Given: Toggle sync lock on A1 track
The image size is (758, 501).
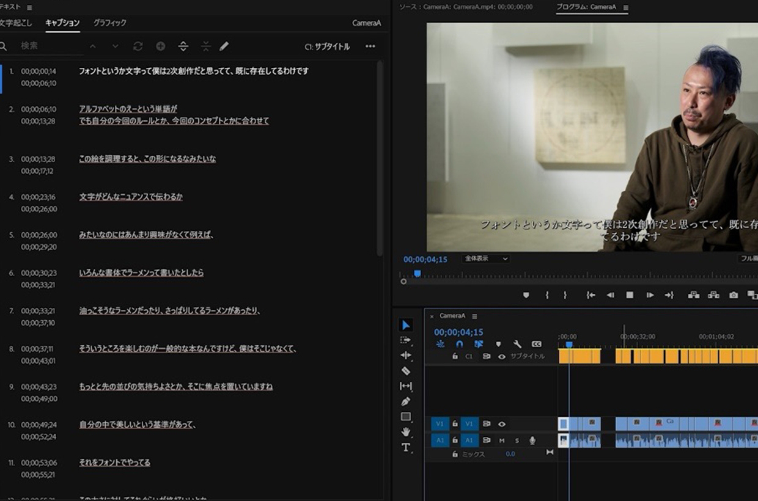Looking at the screenshot, I should pos(487,441).
